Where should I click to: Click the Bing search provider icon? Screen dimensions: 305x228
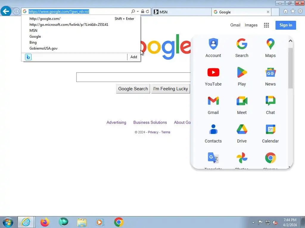click(x=28, y=57)
